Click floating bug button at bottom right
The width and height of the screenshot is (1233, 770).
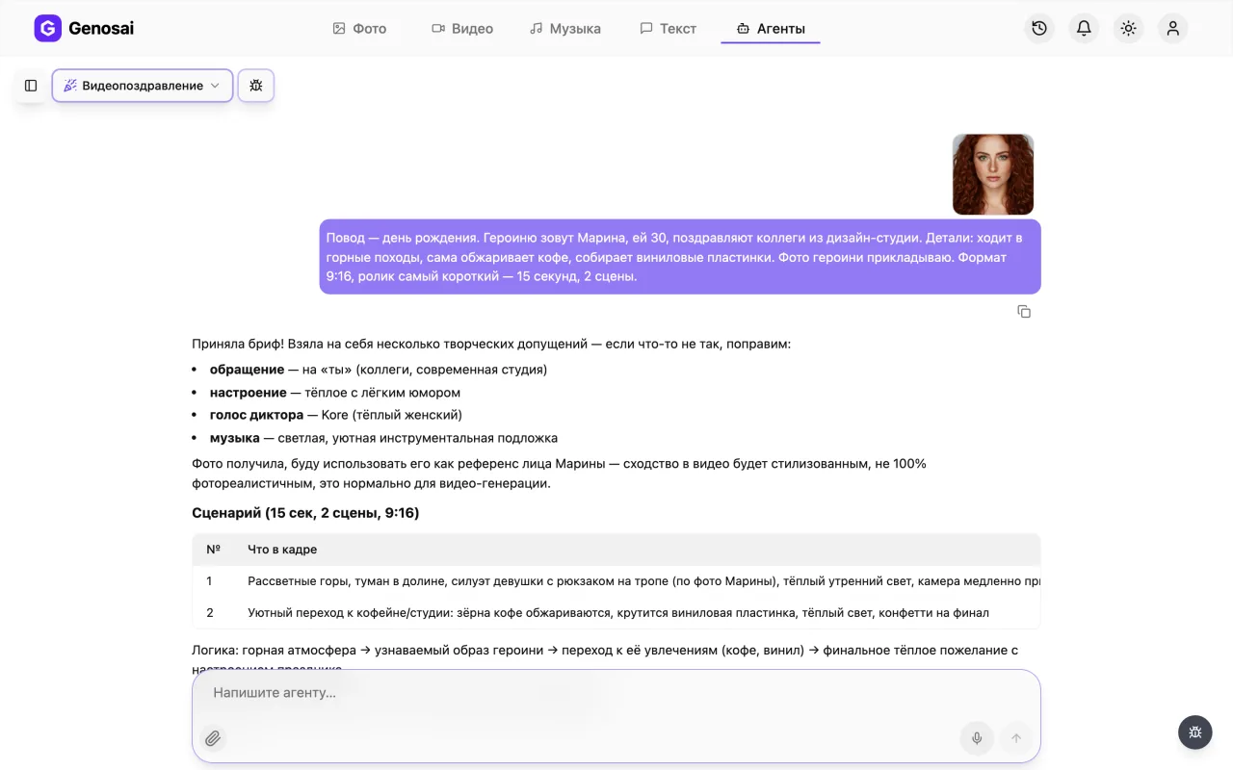[1195, 732]
